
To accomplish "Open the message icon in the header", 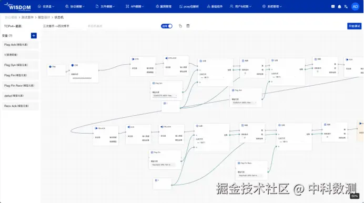I will click(x=333, y=6).
